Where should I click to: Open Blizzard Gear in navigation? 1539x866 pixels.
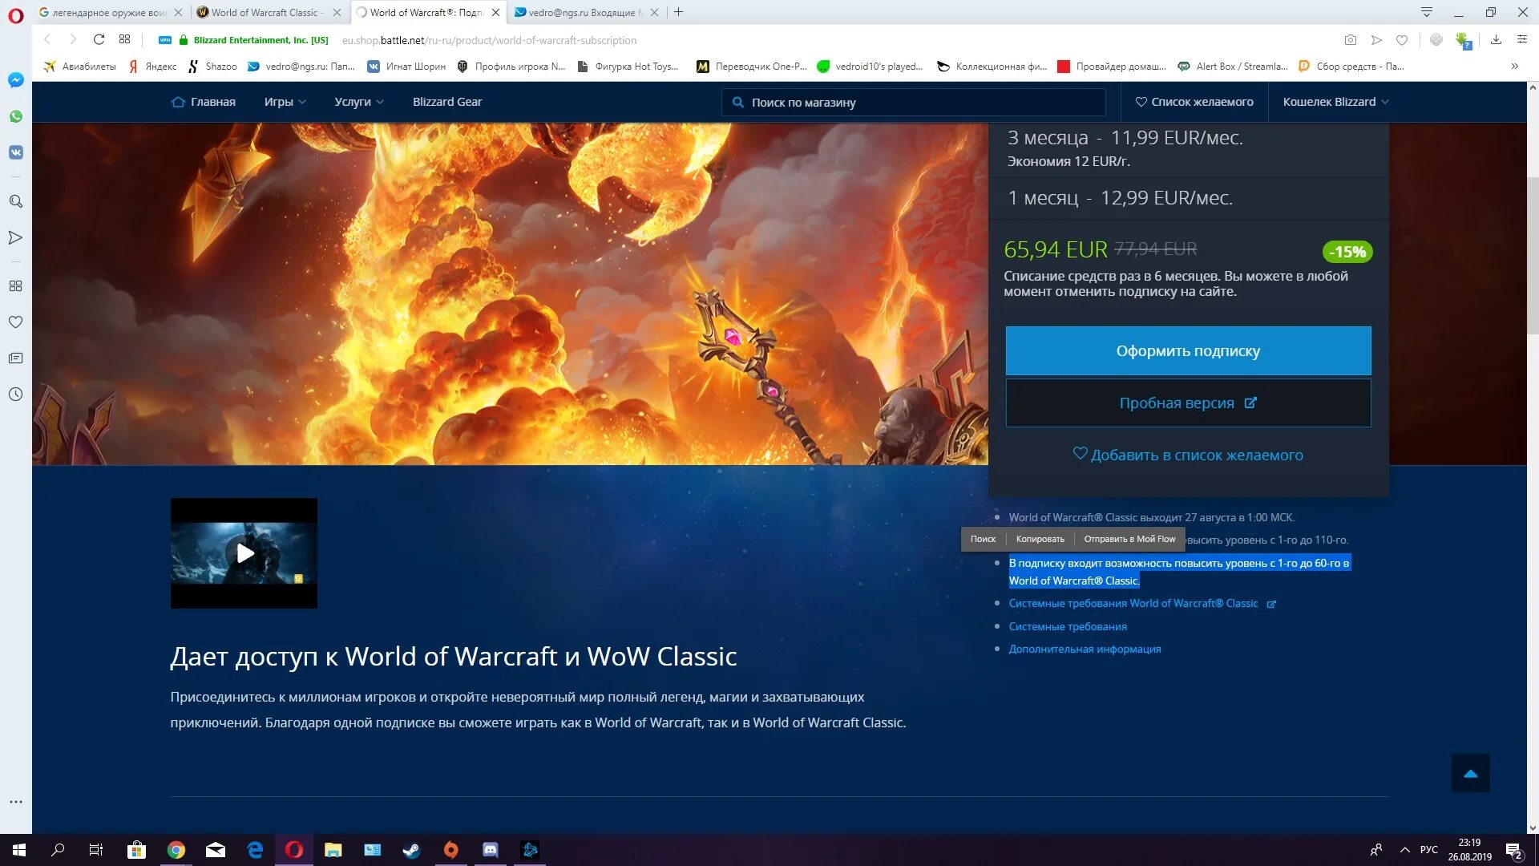click(x=447, y=102)
